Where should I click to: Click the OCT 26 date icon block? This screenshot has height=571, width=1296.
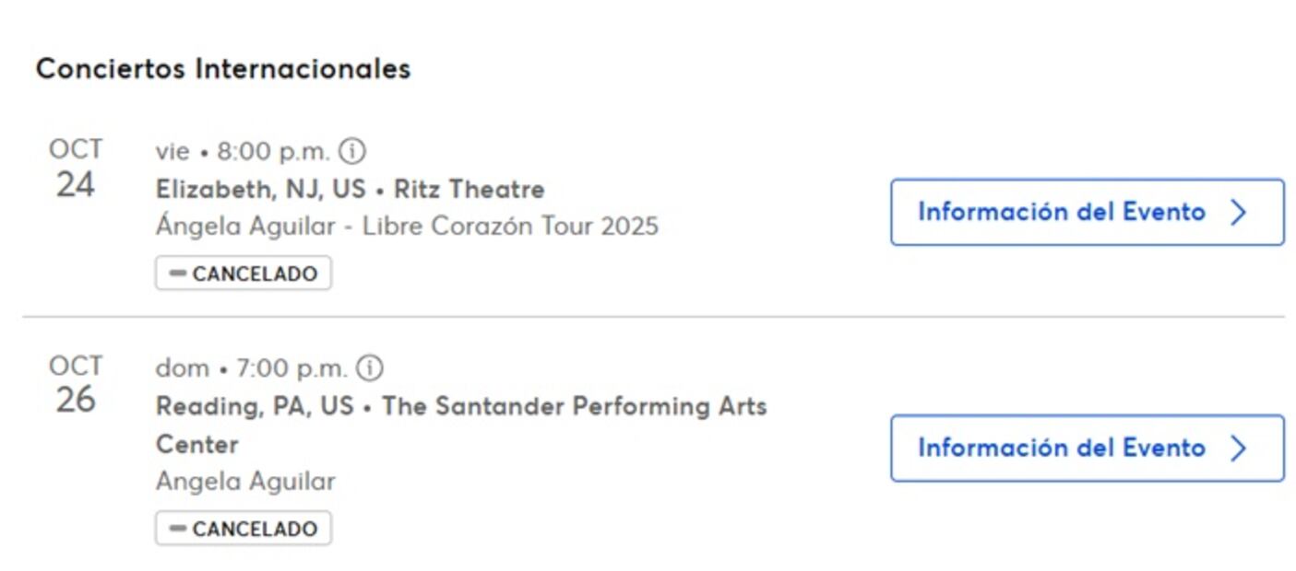[x=78, y=384]
